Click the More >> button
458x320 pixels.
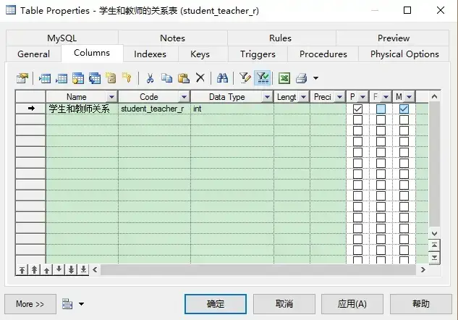pos(30,304)
